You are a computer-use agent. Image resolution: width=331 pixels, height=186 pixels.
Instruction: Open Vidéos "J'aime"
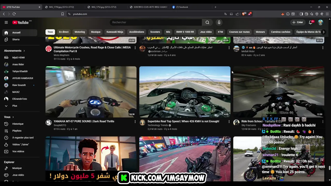tap(20, 145)
